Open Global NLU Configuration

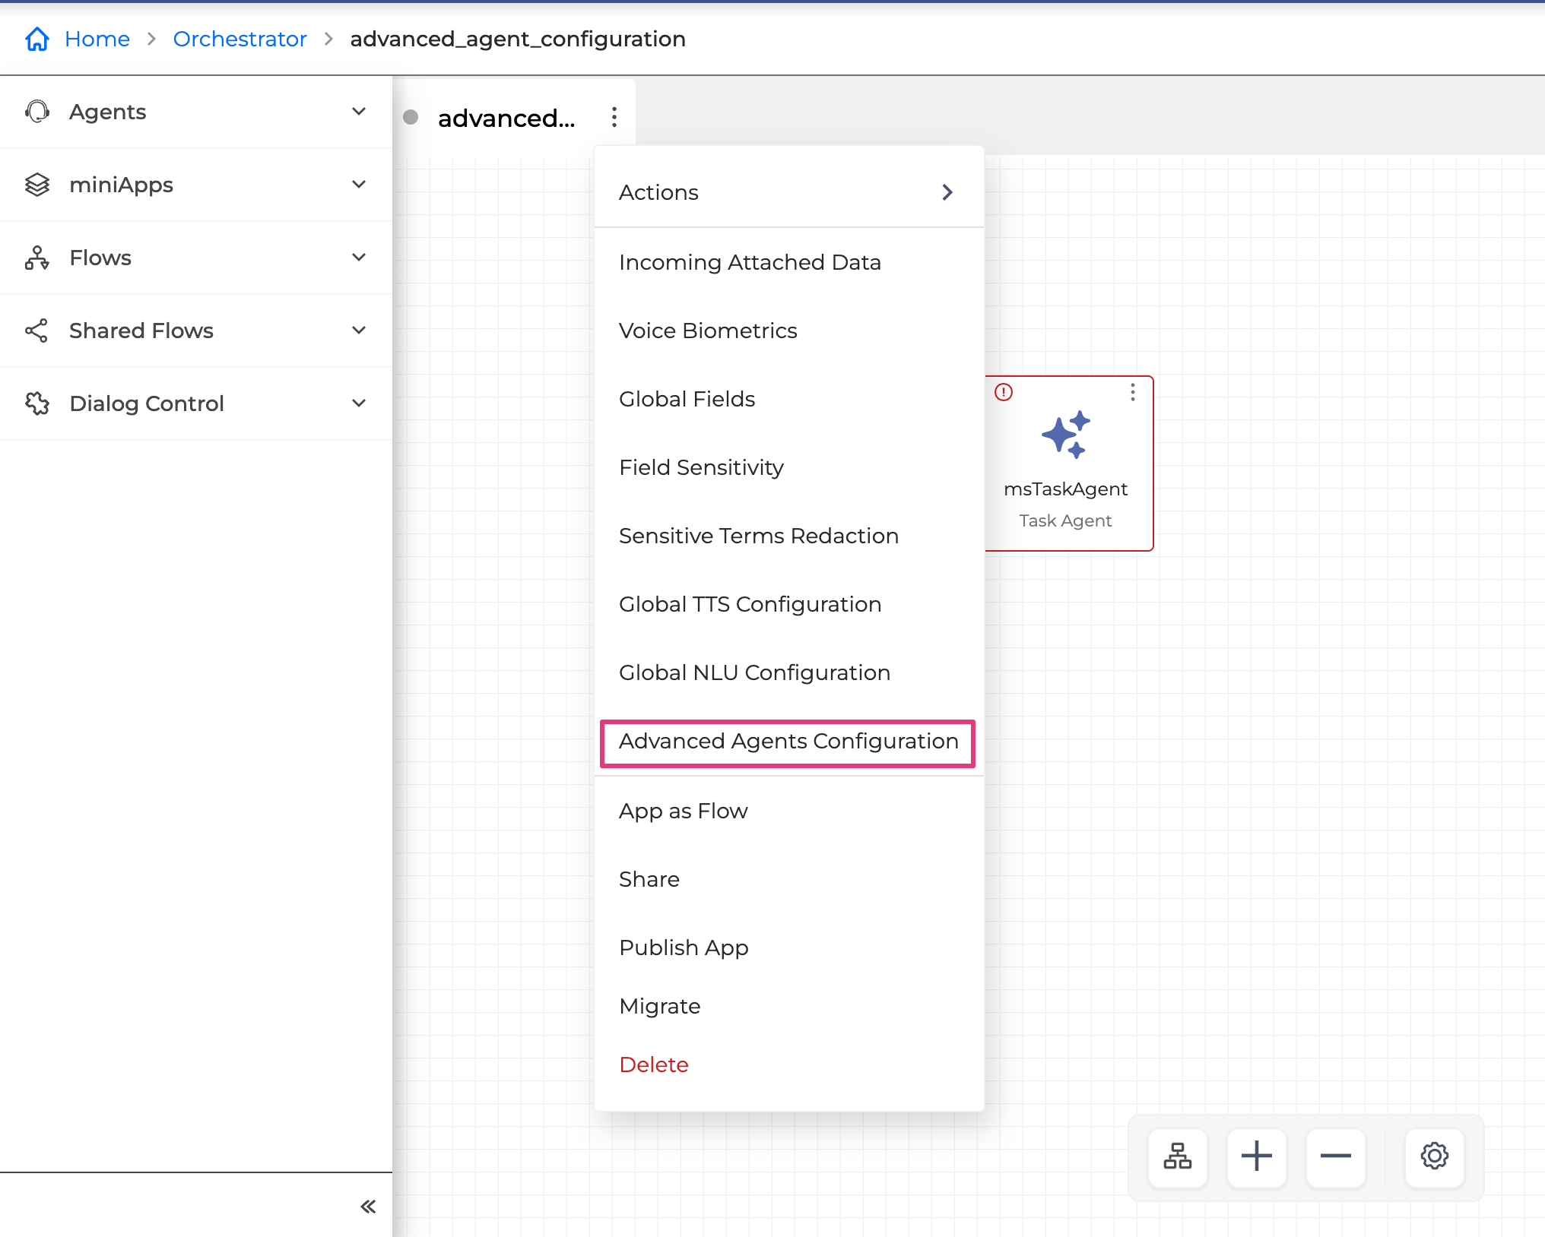[789, 672]
